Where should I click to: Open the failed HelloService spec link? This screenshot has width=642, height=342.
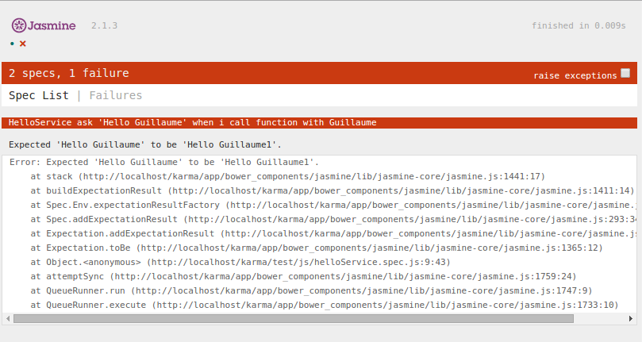click(x=192, y=122)
